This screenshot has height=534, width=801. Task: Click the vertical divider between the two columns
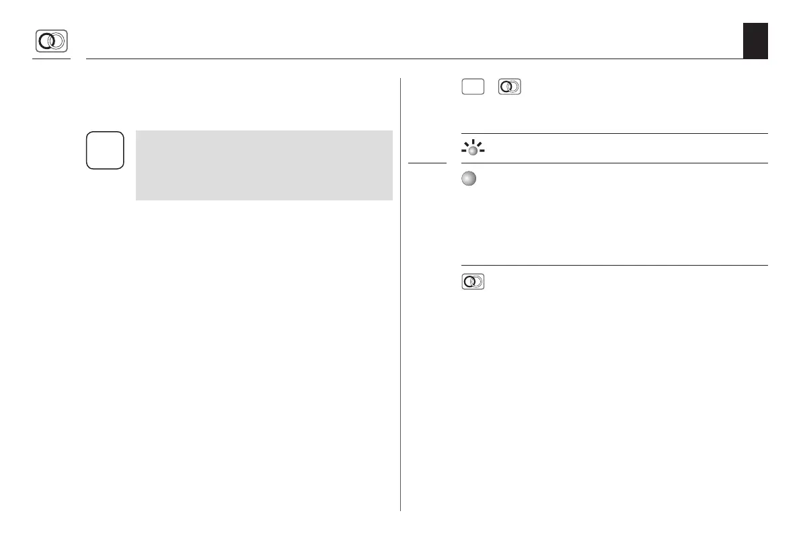[401, 296]
